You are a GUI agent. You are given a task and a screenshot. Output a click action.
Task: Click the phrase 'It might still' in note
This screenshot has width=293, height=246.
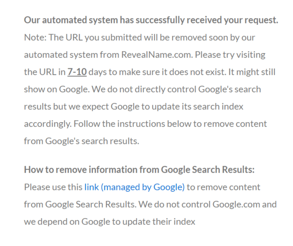coord(252,72)
